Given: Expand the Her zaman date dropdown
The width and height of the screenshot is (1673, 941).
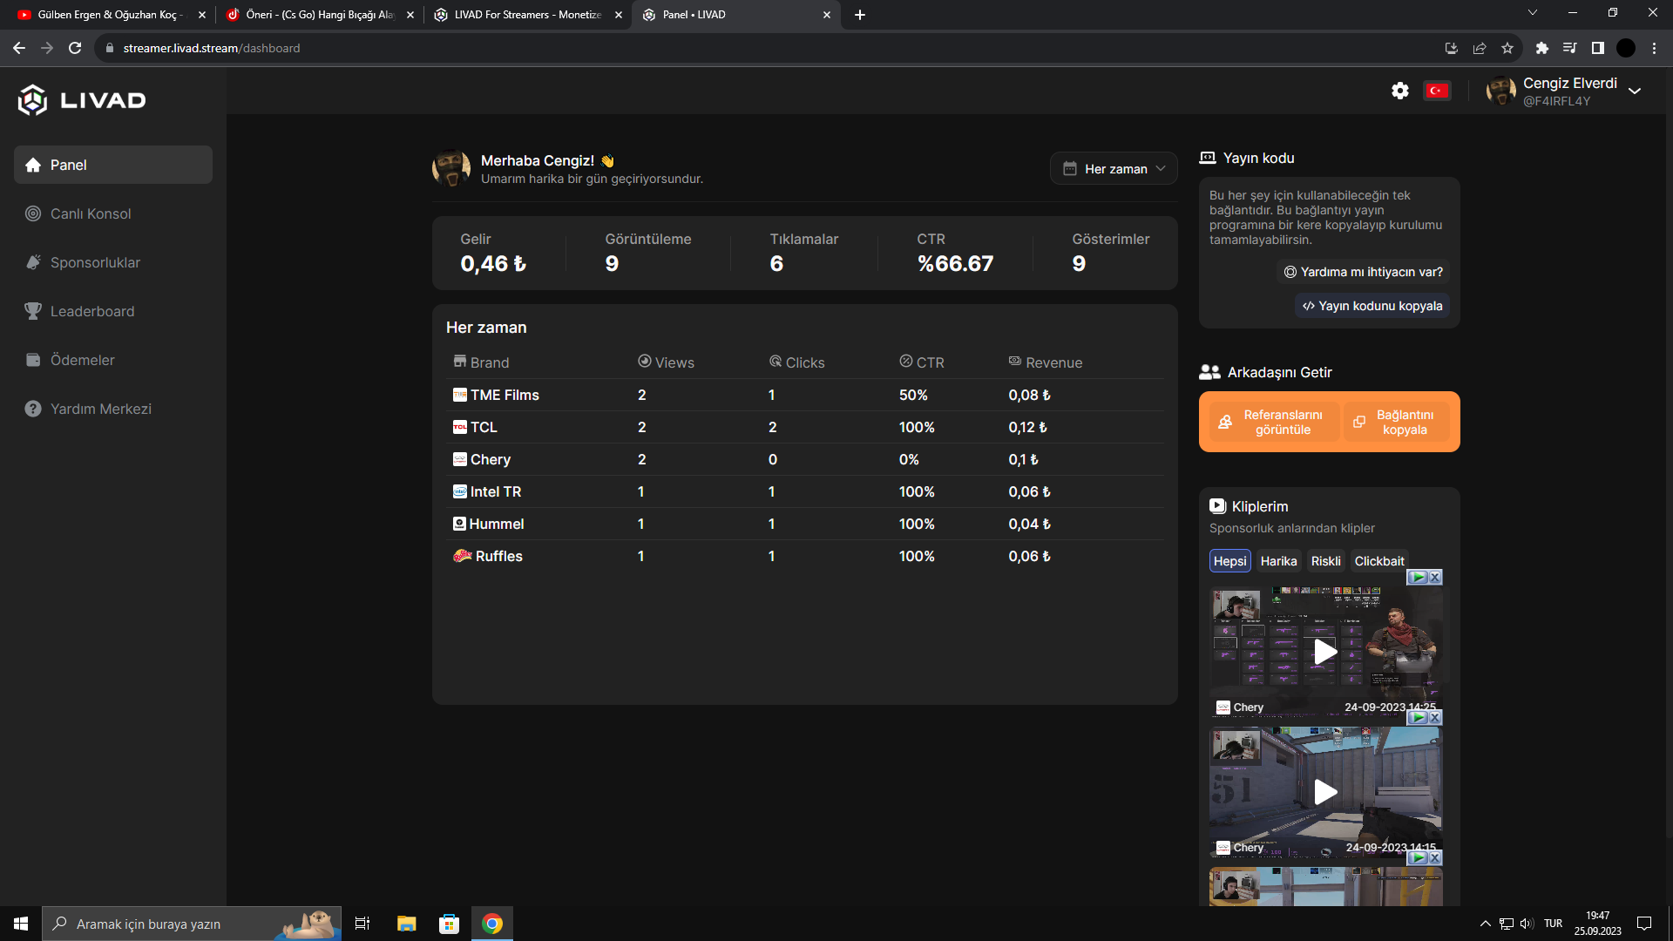Looking at the screenshot, I should click(1114, 169).
